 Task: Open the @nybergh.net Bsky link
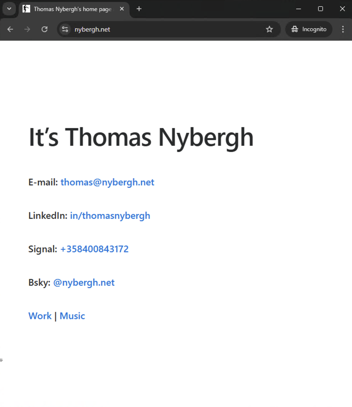[x=84, y=282]
